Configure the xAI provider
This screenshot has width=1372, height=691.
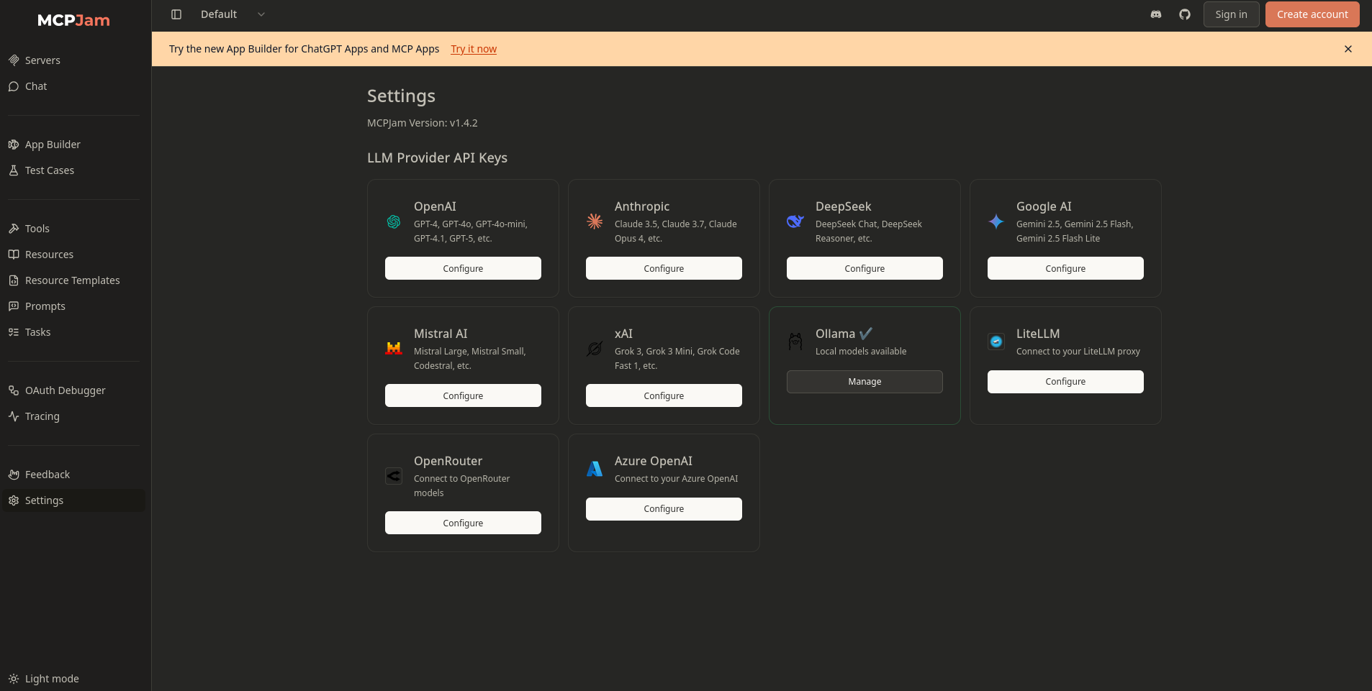click(x=664, y=395)
